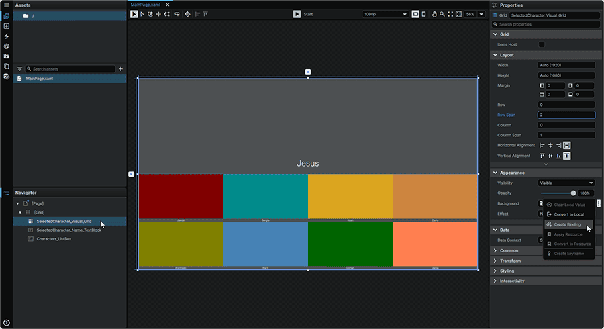The image size is (604, 329).
Task: Choose Convert to Local from context menu
Action: 568,214
